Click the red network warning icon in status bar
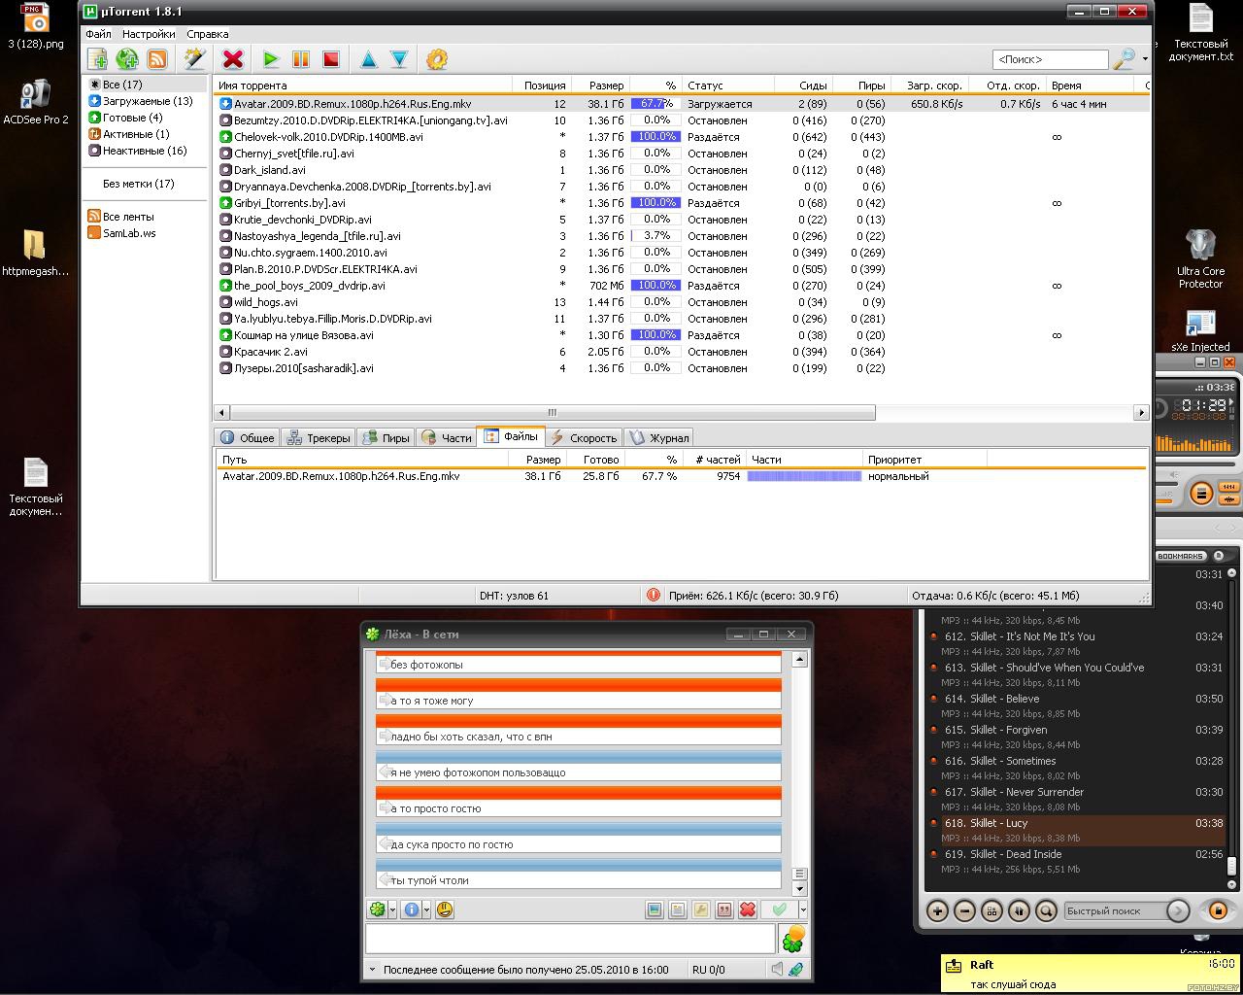Viewport: 1243px width, 995px height. [654, 595]
